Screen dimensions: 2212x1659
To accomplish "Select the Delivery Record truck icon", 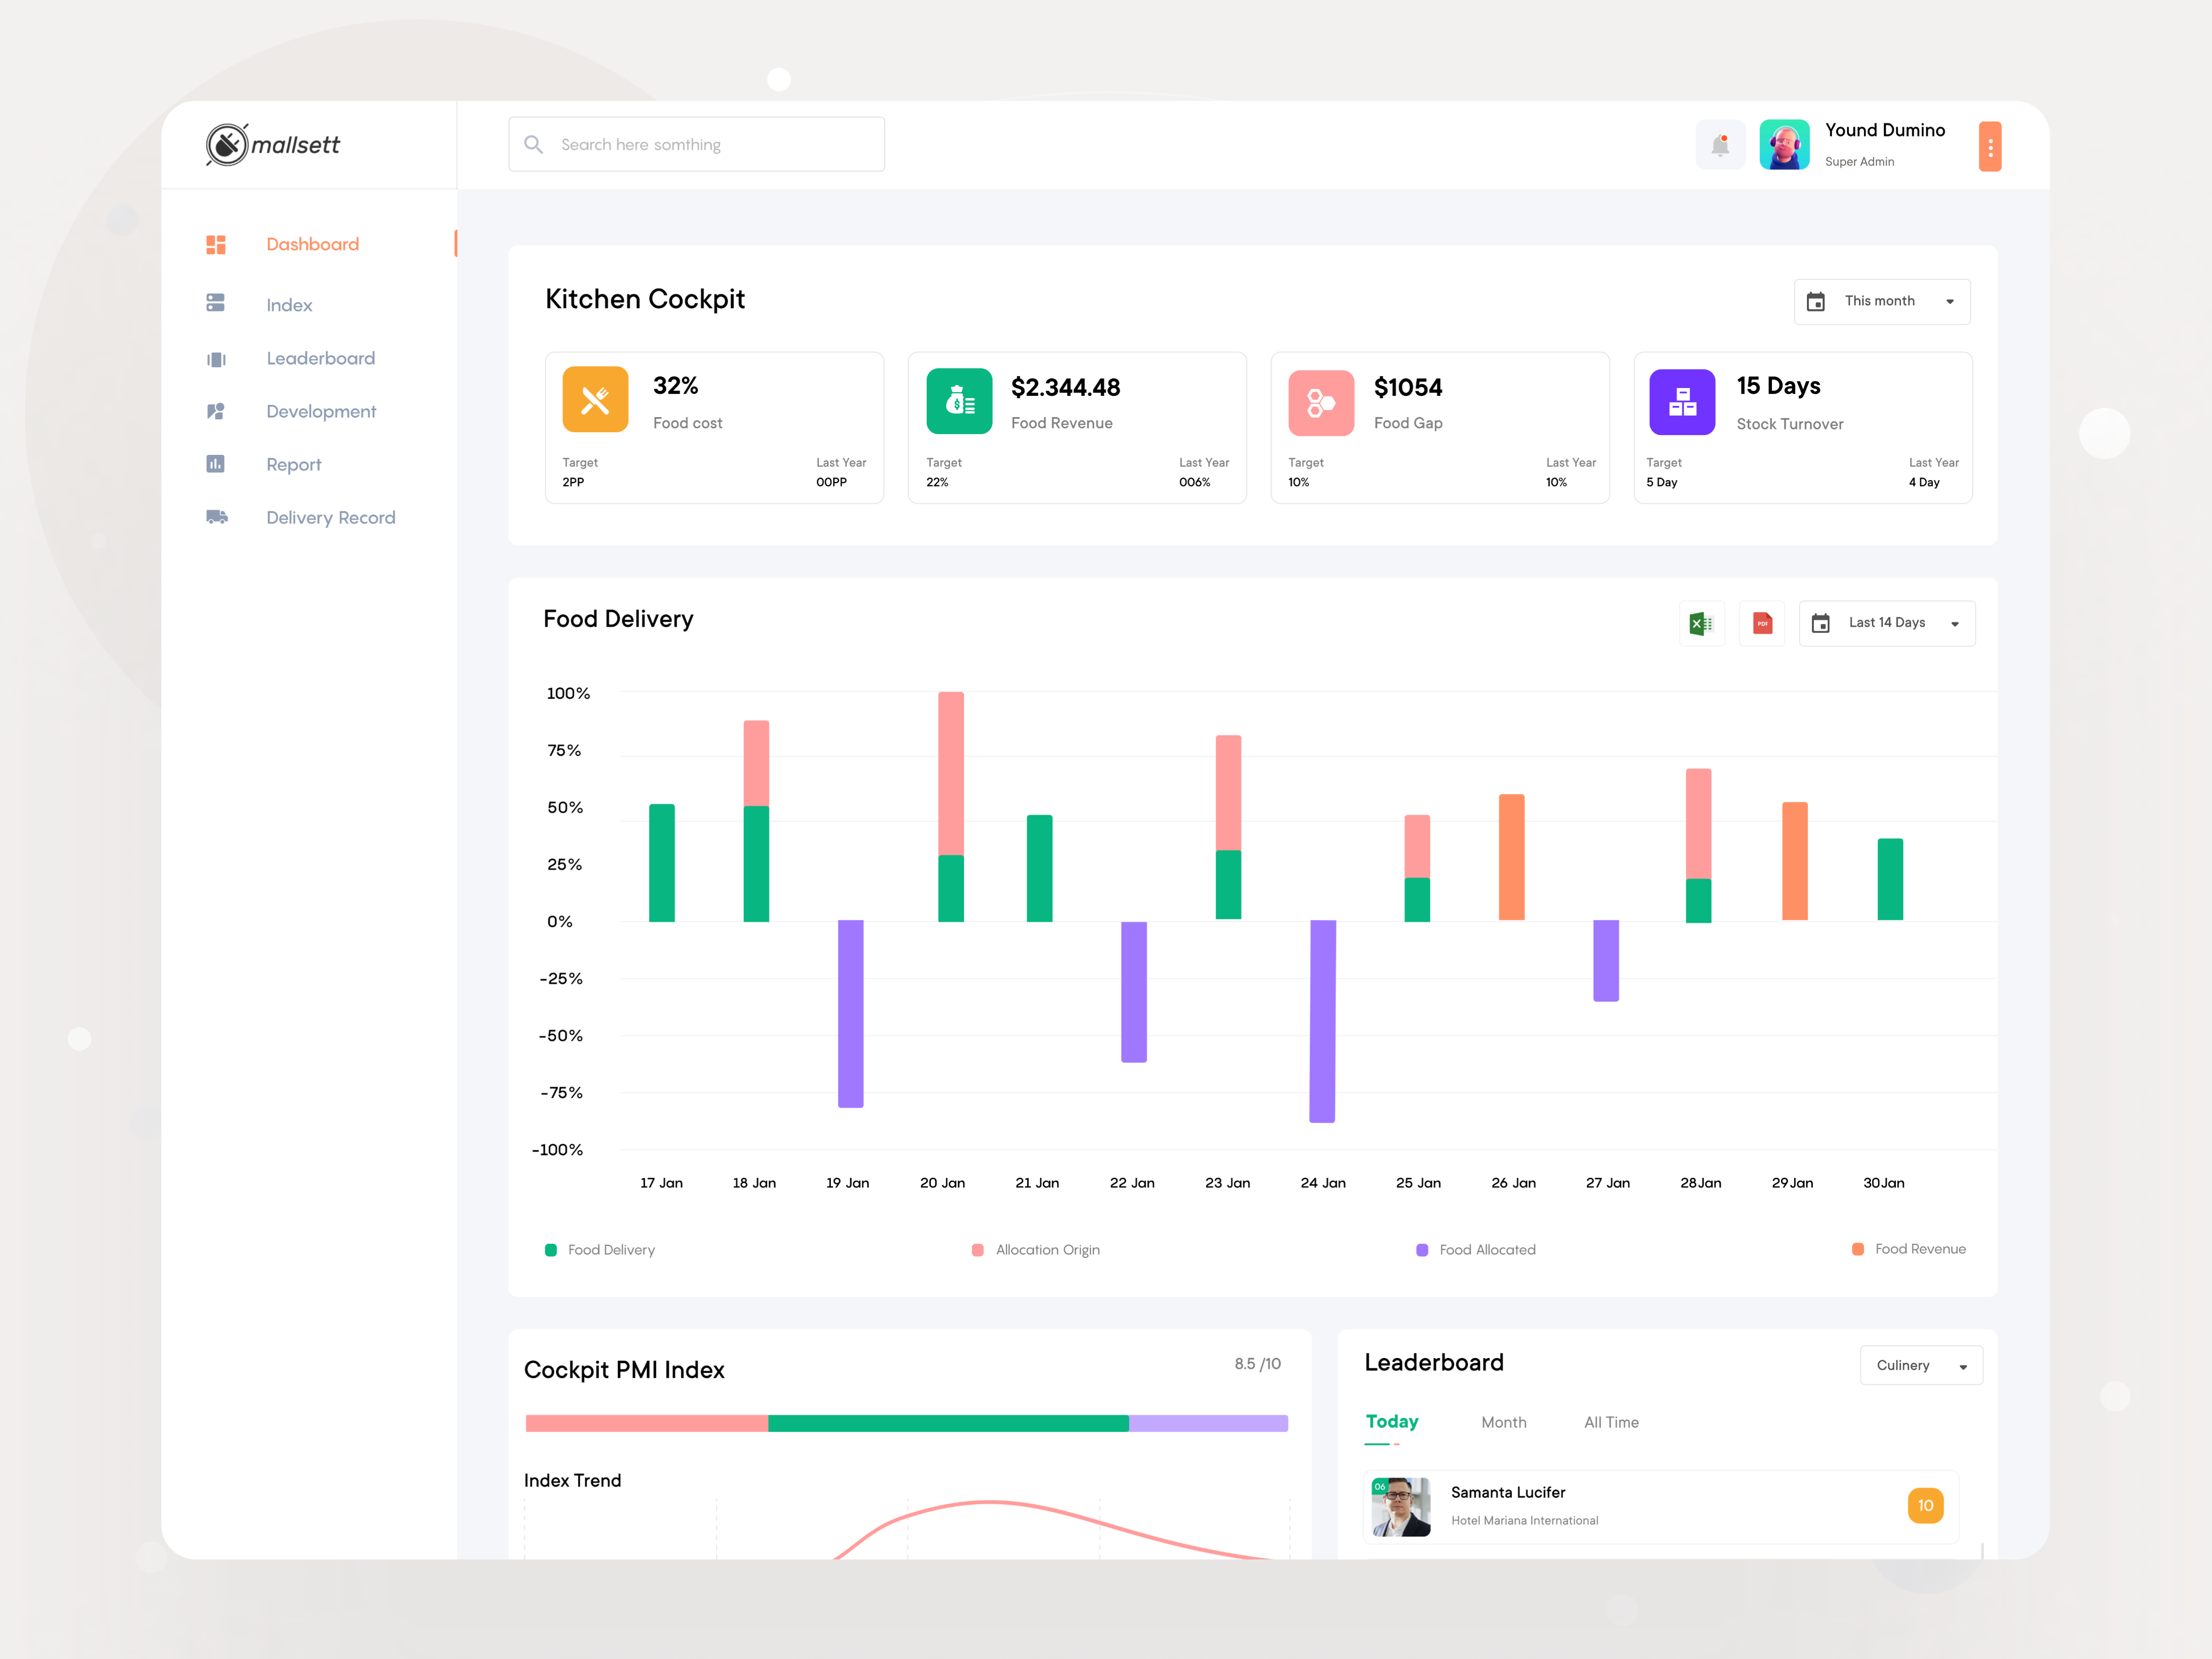I will coord(217,517).
